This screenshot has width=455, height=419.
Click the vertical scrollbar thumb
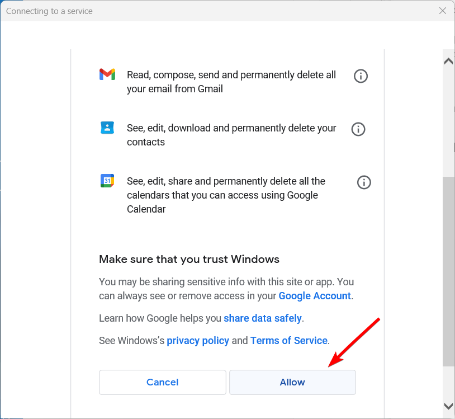click(448, 271)
